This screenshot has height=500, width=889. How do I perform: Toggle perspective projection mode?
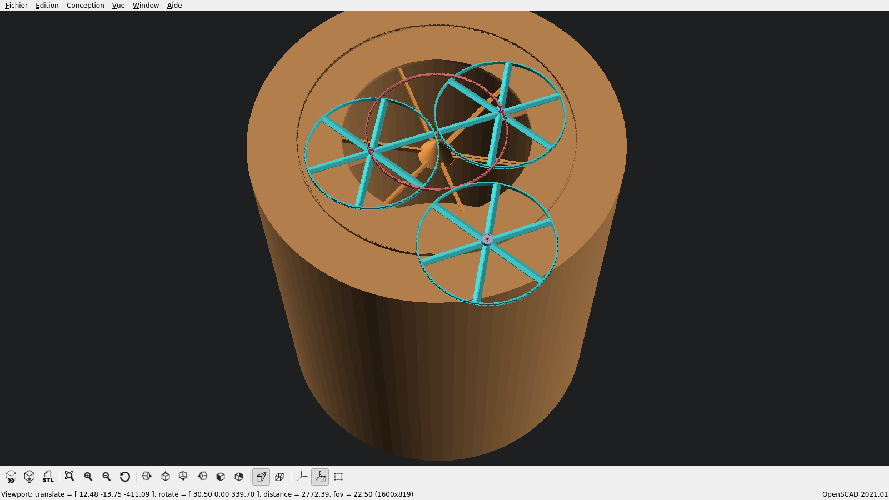[x=261, y=477]
